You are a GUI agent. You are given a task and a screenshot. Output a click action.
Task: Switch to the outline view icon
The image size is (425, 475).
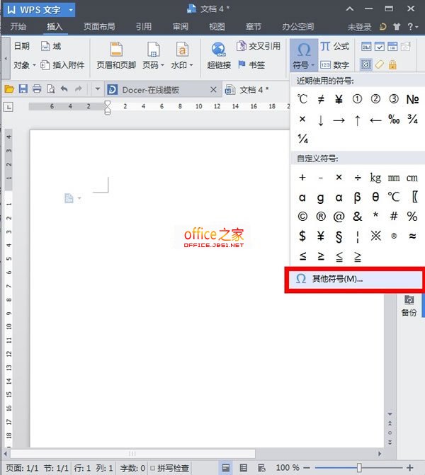(x=243, y=468)
